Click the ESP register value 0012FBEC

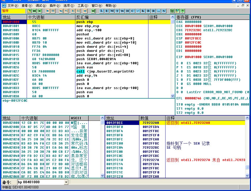coord(193,38)
